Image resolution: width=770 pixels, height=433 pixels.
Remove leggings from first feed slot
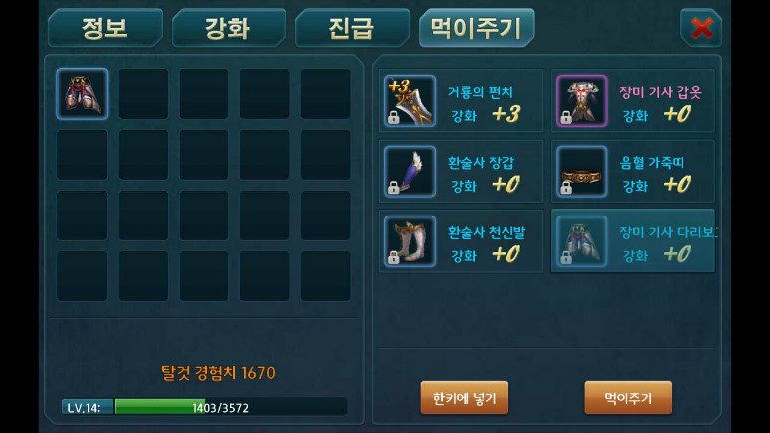pyautogui.click(x=82, y=94)
